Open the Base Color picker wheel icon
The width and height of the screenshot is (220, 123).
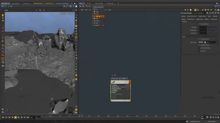click(x=205, y=42)
